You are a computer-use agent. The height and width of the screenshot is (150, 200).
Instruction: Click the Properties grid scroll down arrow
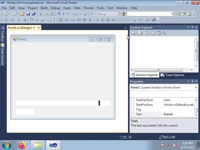196,115
